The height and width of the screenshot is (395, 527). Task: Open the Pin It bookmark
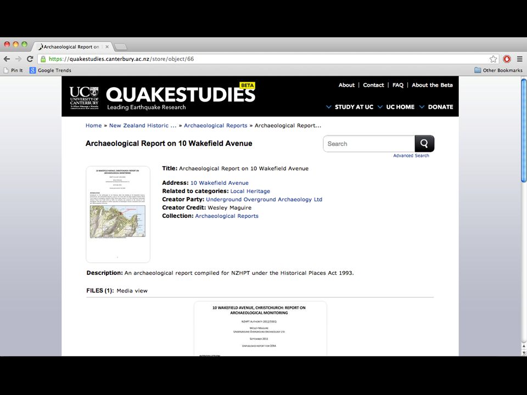click(13, 70)
